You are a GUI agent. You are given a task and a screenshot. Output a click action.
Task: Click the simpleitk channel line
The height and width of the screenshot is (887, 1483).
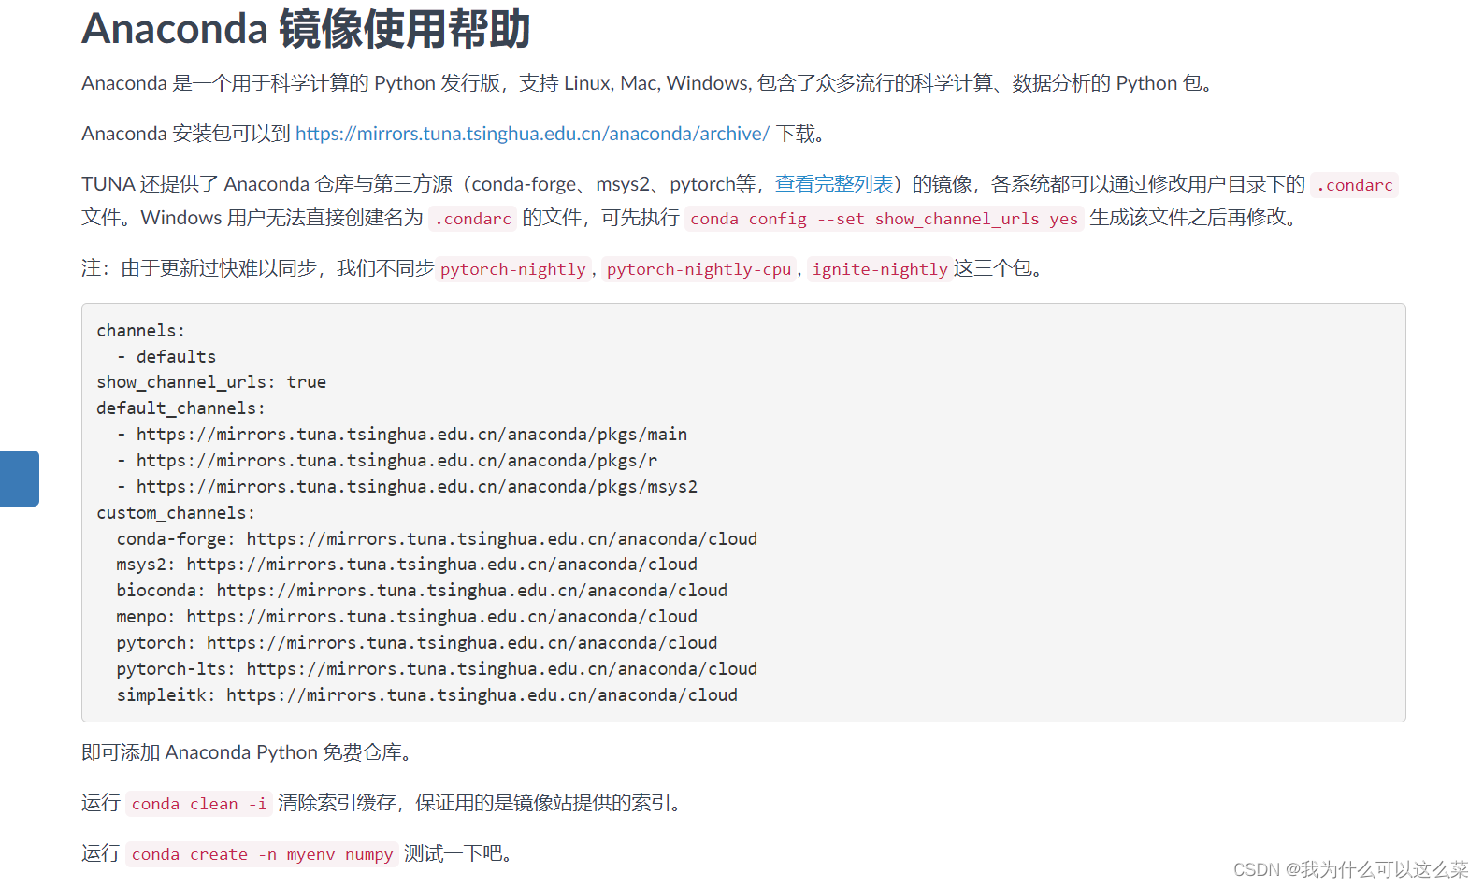(x=427, y=695)
